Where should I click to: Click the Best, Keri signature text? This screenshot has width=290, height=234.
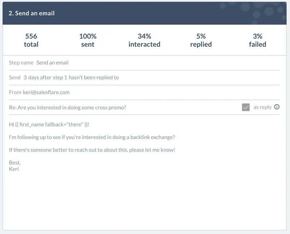click(x=15, y=166)
